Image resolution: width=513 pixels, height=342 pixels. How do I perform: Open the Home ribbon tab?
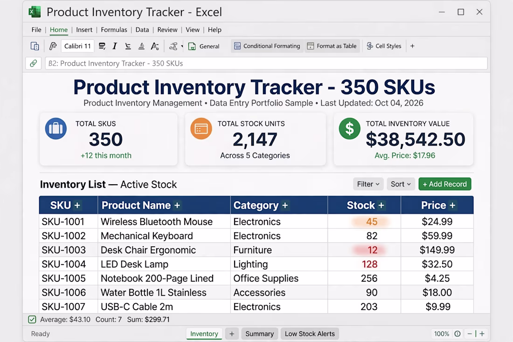[59, 30]
